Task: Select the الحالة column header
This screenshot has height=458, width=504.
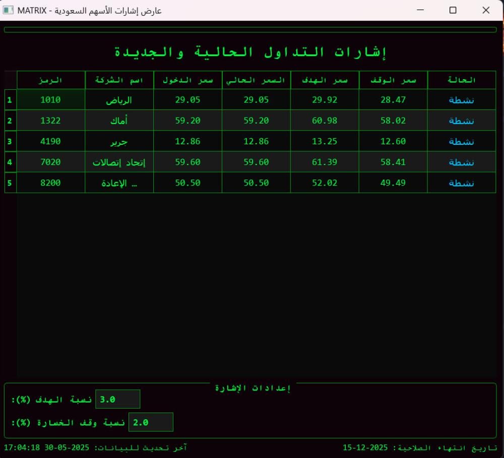Action: (462, 80)
